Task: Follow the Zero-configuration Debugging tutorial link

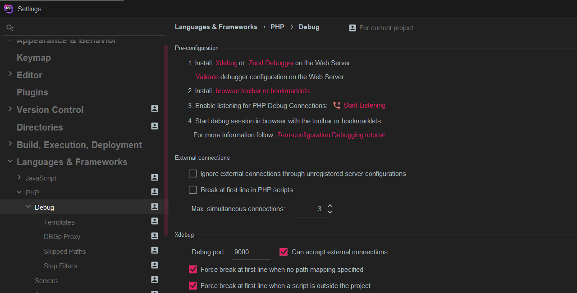Action: pos(330,135)
